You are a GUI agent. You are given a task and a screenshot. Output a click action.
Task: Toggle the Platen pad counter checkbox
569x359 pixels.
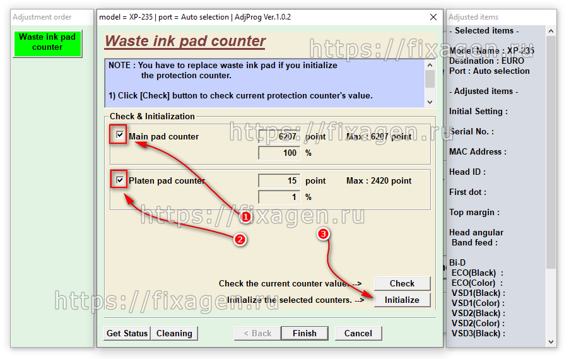point(120,180)
